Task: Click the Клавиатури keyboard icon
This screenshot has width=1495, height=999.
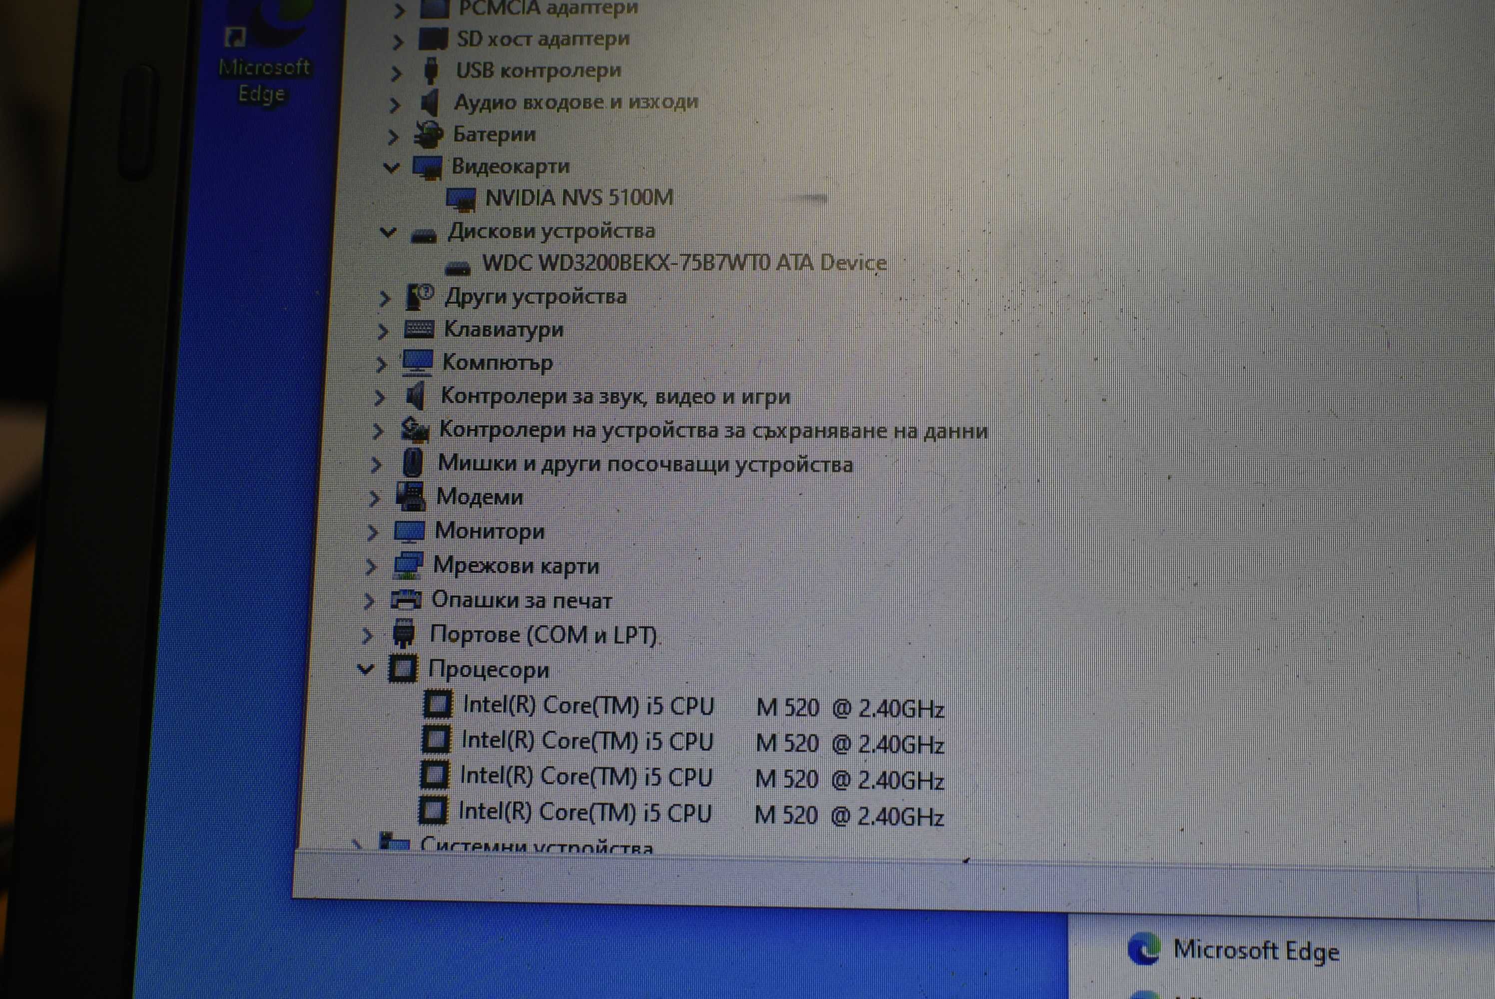Action: [x=419, y=329]
